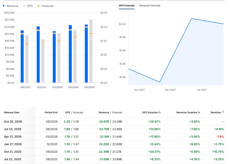This screenshot has width=230, height=164.
Task: Click the 09/2026 blue revenue bar
Action: point(86,54)
